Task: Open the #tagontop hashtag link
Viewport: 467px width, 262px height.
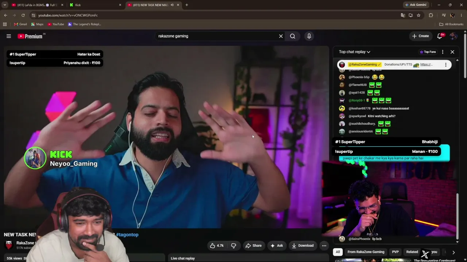Action: pos(127,235)
